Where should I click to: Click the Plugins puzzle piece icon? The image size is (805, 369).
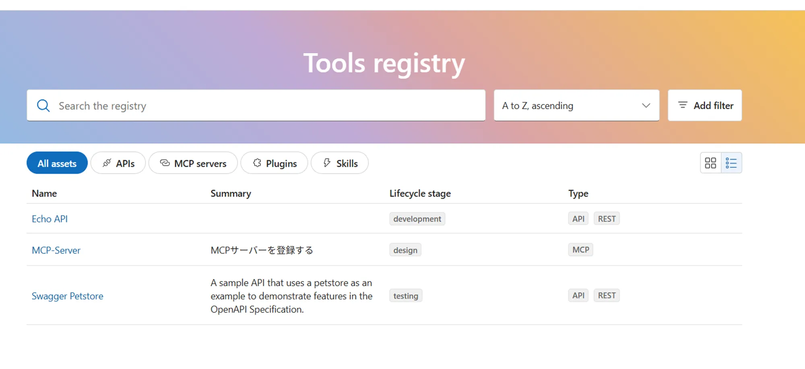pos(257,163)
